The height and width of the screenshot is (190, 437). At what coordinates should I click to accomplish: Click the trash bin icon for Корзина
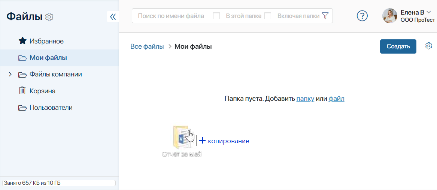tap(22, 91)
